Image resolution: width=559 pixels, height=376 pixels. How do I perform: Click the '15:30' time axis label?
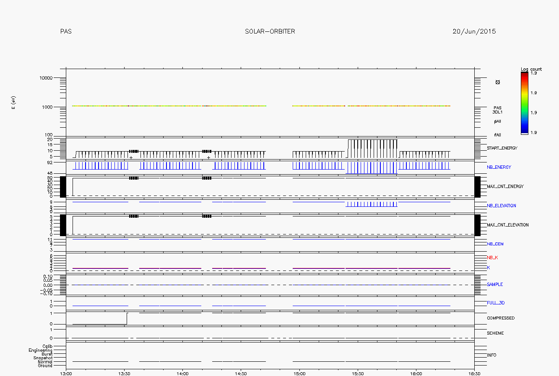(358, 374)
